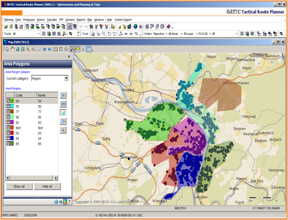The height and width of the screenshot is (220, 288).
Task: Click the Code column header
Action: tap(26, 95)
